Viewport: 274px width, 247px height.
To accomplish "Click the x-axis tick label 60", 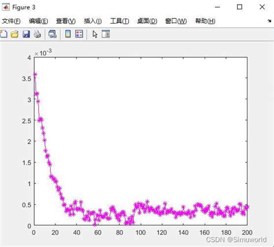I will point(98,233).
